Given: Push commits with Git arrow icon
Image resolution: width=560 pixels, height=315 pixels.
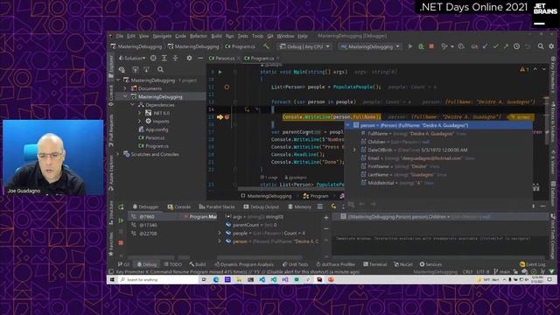Looking at the screenshot, I should (x=506, y=46).
